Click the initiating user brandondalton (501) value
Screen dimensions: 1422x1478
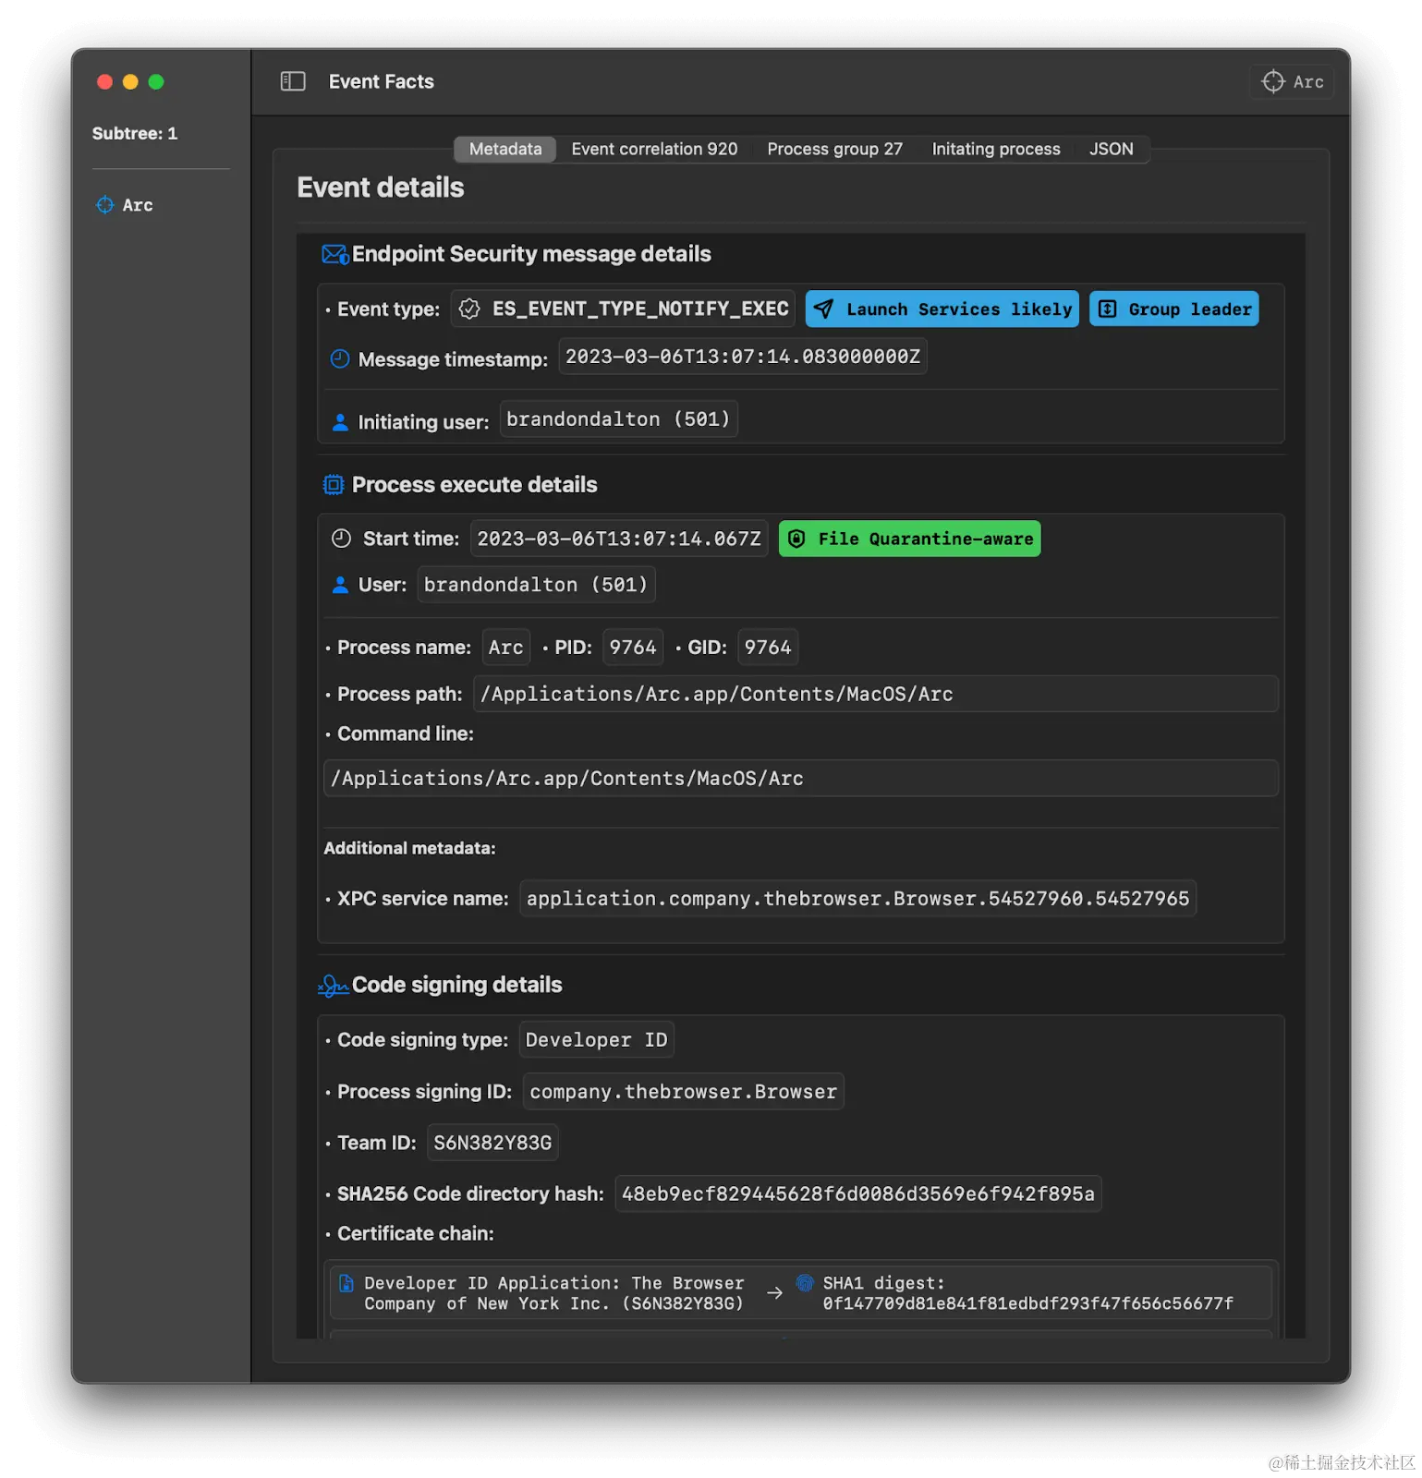[x=618, y=418]
